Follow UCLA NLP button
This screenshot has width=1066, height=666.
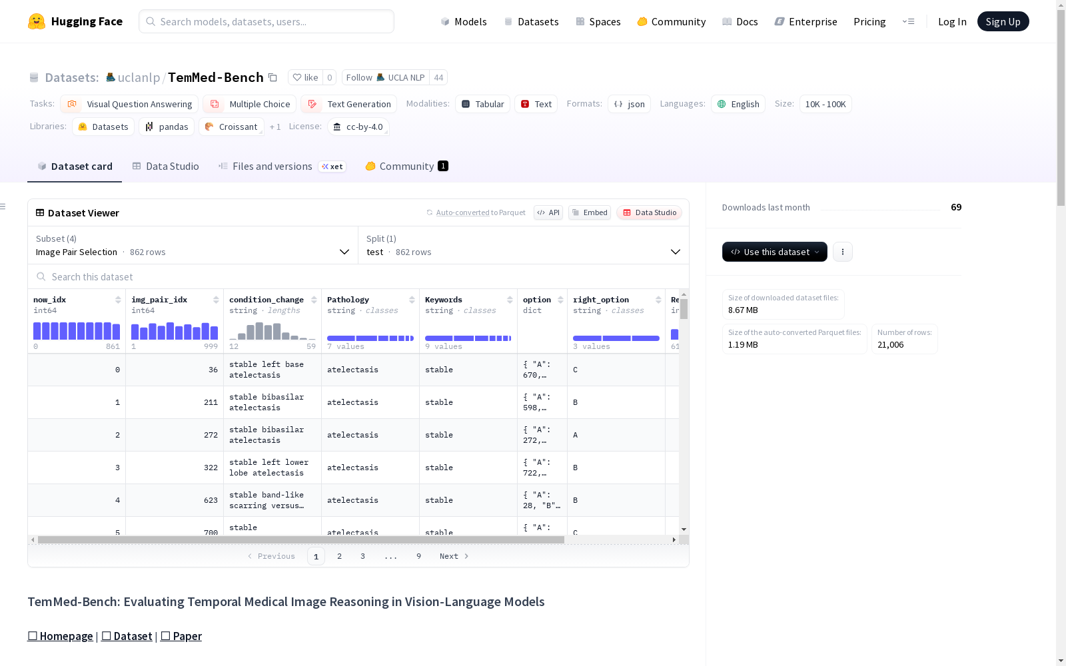(385, 77)
